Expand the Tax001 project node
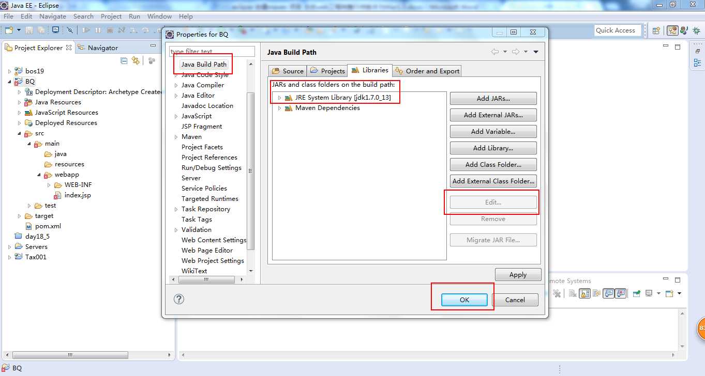Screen dimensions: 705x376 pos(9,257)
